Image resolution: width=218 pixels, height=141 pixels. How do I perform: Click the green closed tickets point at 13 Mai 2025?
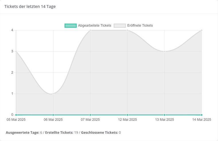click(x=164, y=115)
